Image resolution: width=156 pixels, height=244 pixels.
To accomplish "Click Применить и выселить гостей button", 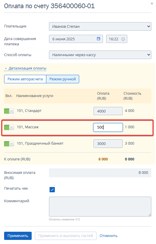I will click(x=66, y=236).
